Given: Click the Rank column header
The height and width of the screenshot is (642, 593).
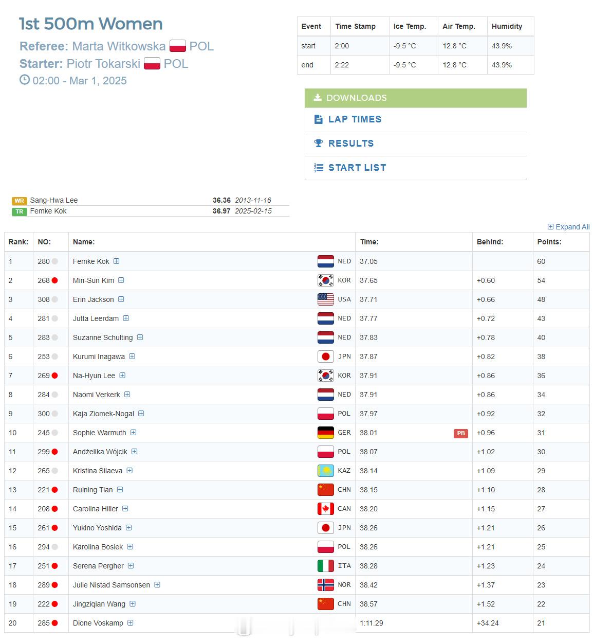Looking at the screenshot, I should [x=18, y=242].
